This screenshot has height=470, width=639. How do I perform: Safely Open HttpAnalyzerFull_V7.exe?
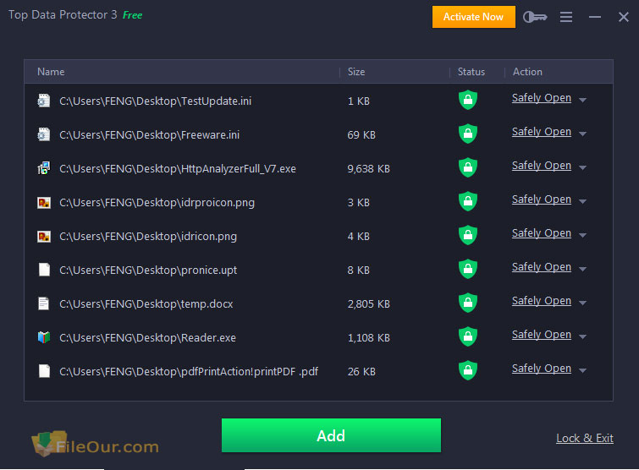tap(541, 166)
